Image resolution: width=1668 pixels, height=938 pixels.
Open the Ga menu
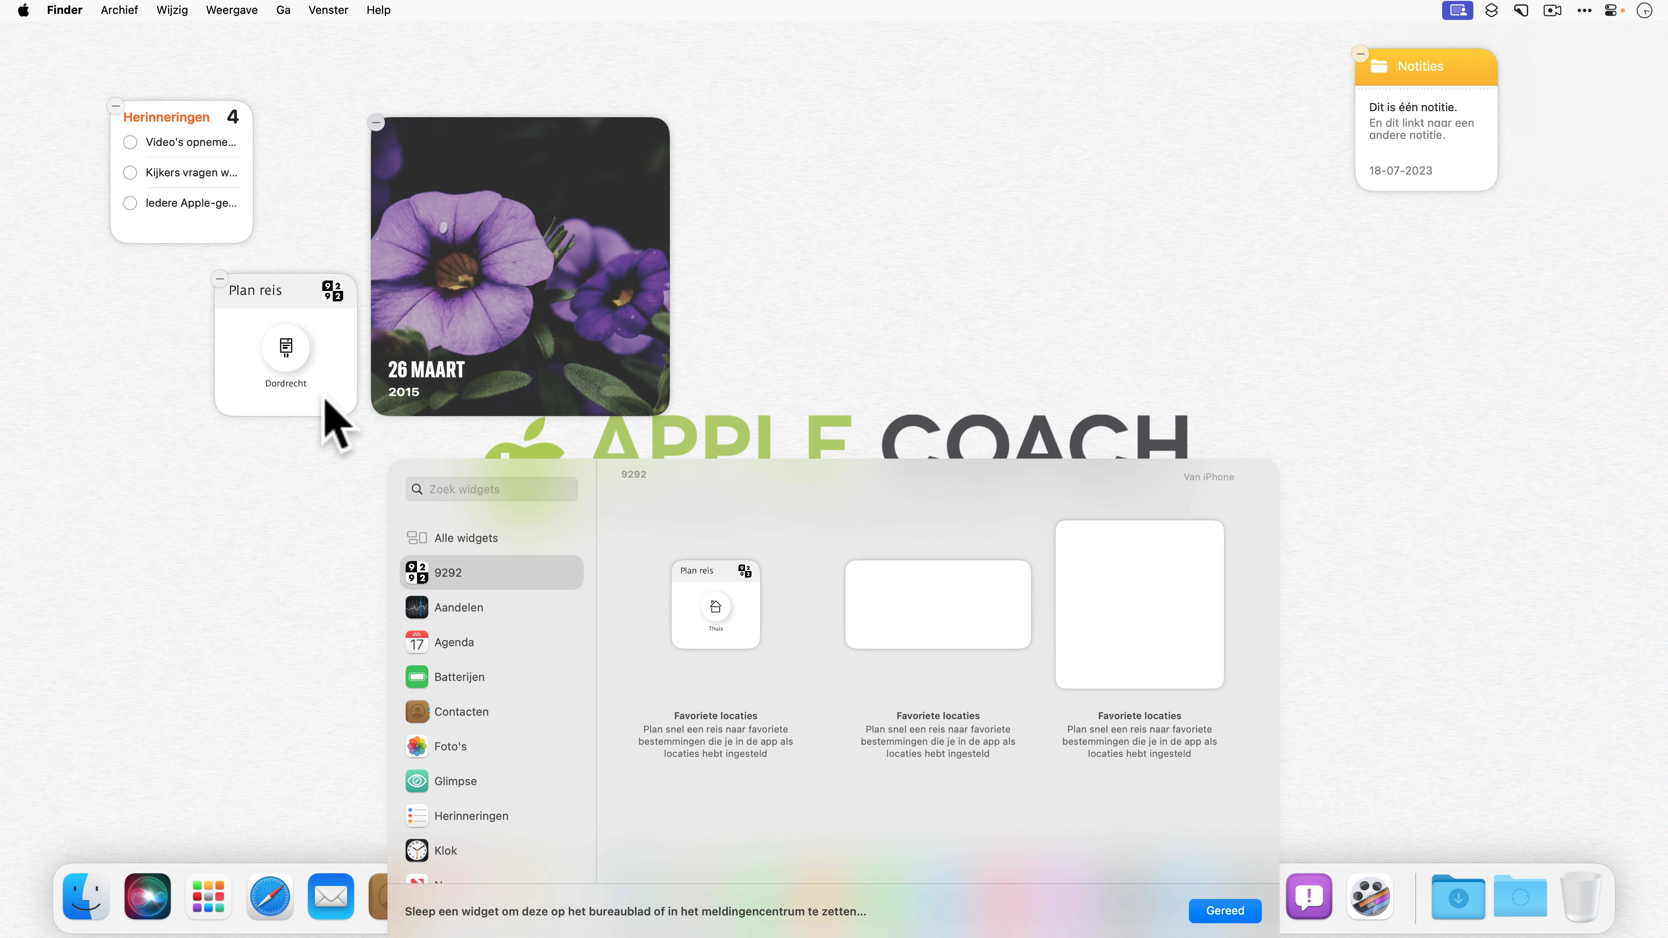click(x=283, y=10)
